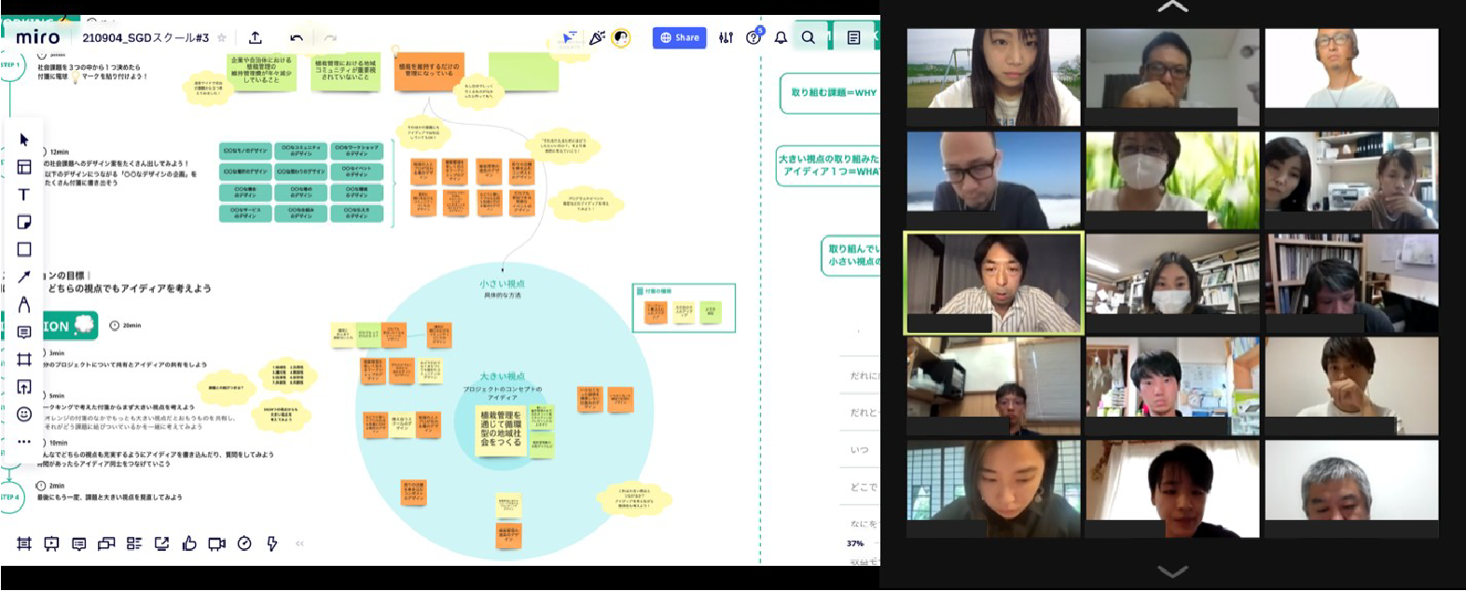Pick the Text tool

24,195
